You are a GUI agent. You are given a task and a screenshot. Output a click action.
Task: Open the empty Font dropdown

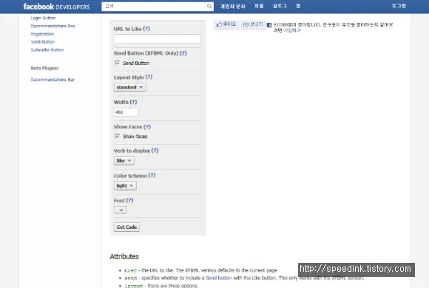[x=120, y=210]
